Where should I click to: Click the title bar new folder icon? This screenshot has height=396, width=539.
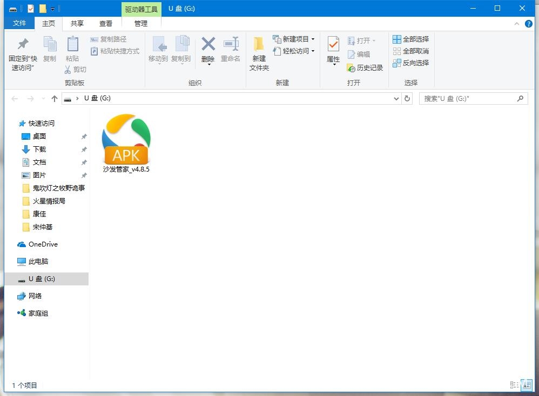point(43,9)
